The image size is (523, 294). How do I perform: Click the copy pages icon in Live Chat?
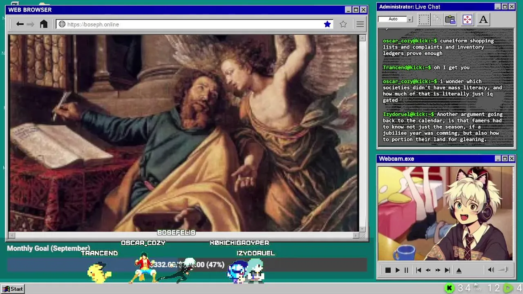(x=437, y=19)
